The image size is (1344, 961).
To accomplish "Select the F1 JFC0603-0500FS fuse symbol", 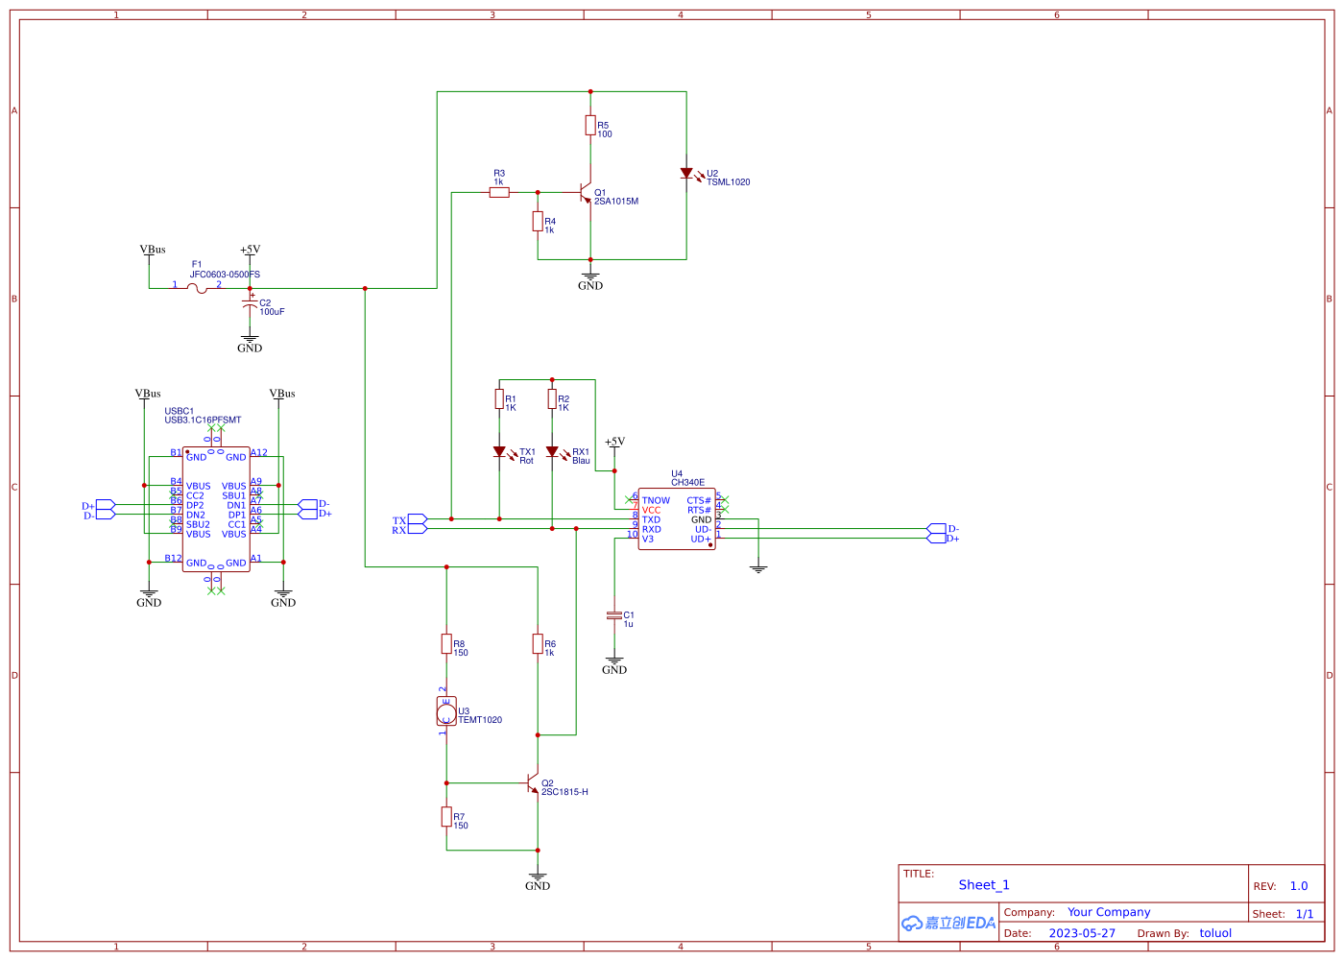I will [x=198, y=286].
